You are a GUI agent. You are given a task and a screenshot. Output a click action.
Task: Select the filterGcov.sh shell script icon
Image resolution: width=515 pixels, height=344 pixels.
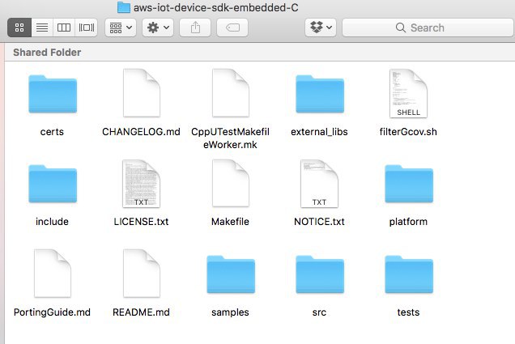[x=408, y=93]
